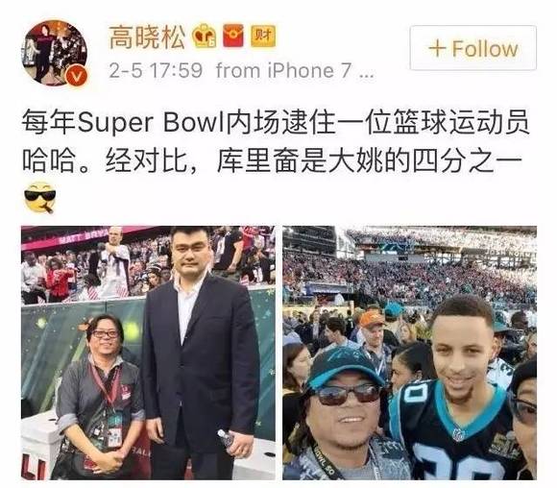This screenshot has width=557, height=488.
Task: Open the 高晓松 profile avatar
Action: click(x=55, y=53)
